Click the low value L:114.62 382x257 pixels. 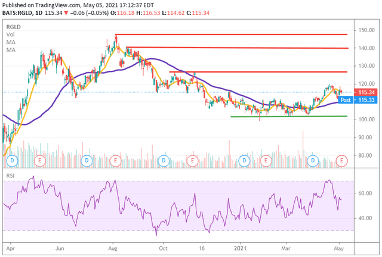coord(174,13)
